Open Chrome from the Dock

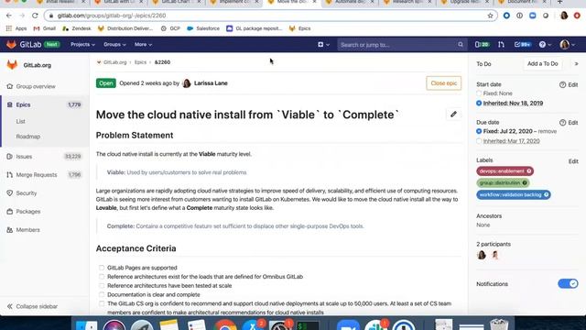[225, 324]
